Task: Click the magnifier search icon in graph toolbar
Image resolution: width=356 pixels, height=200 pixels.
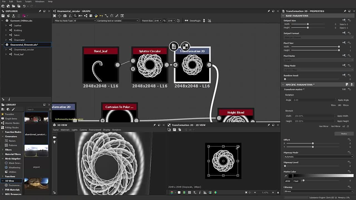Action: point(75,16)
